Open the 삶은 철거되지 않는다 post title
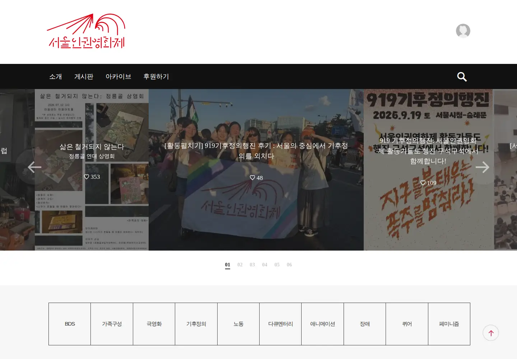Viewport: 517px width, 359px height. (92, 146)
